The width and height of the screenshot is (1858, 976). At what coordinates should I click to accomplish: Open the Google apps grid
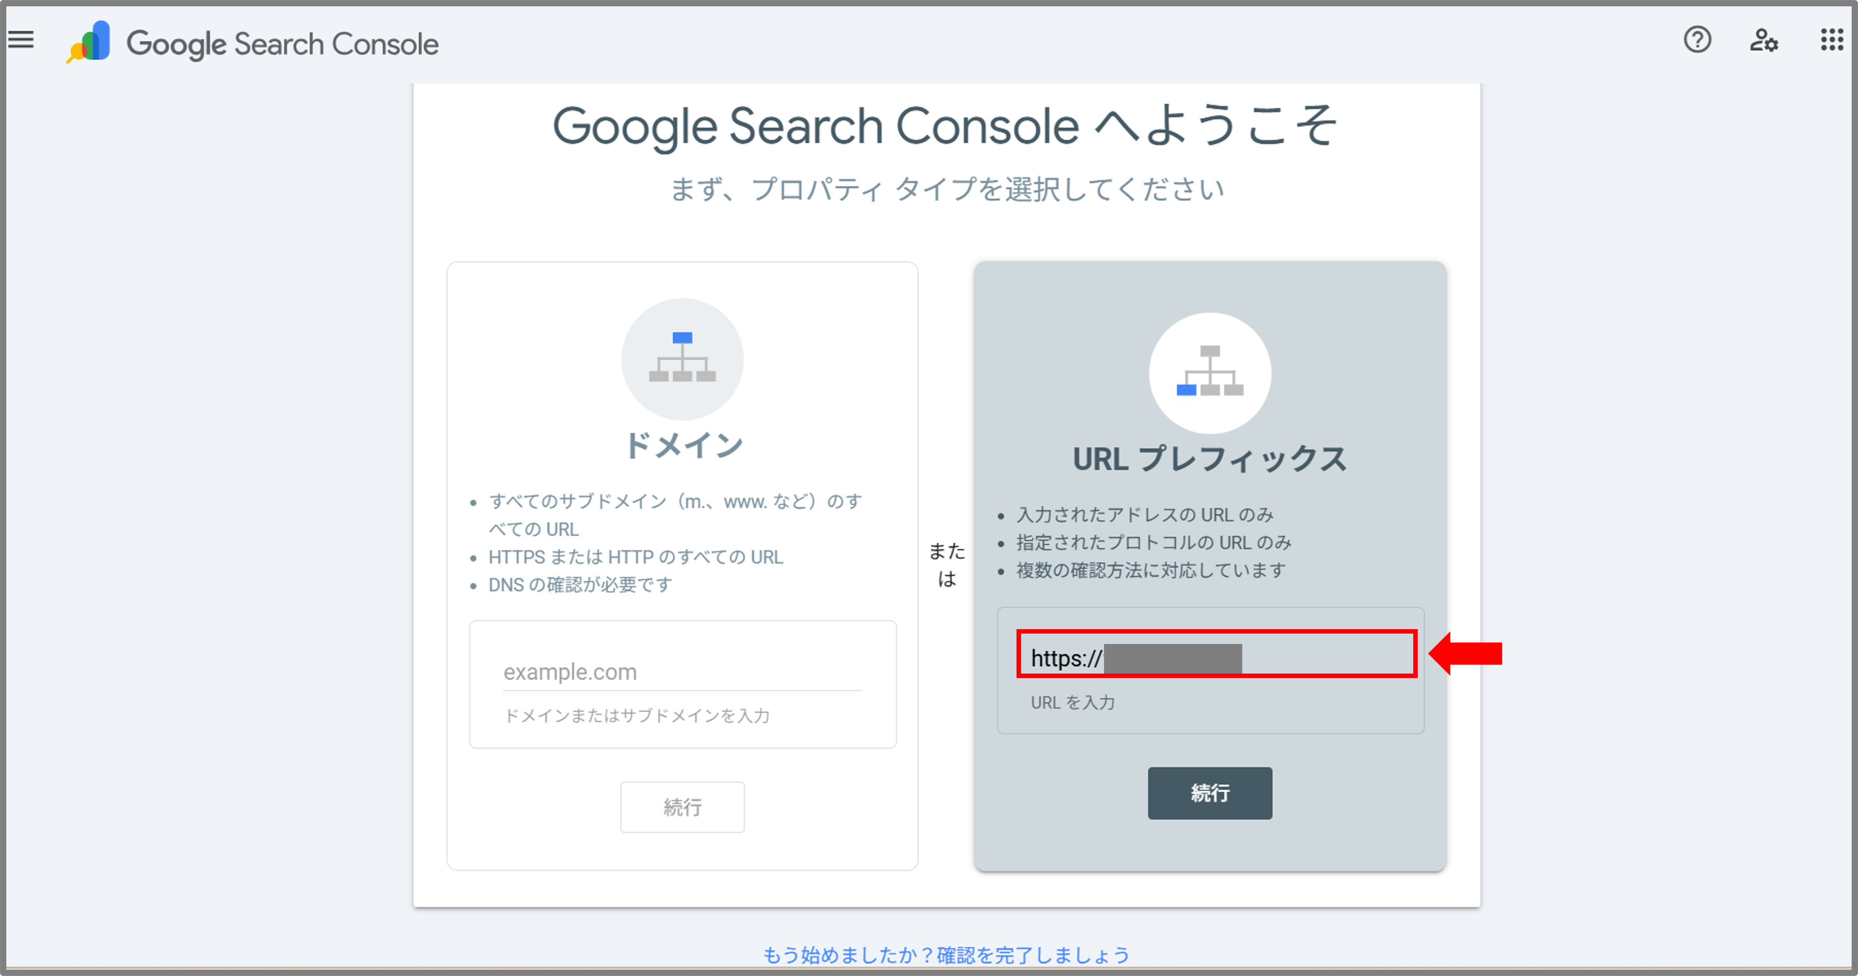[1832, 39]
